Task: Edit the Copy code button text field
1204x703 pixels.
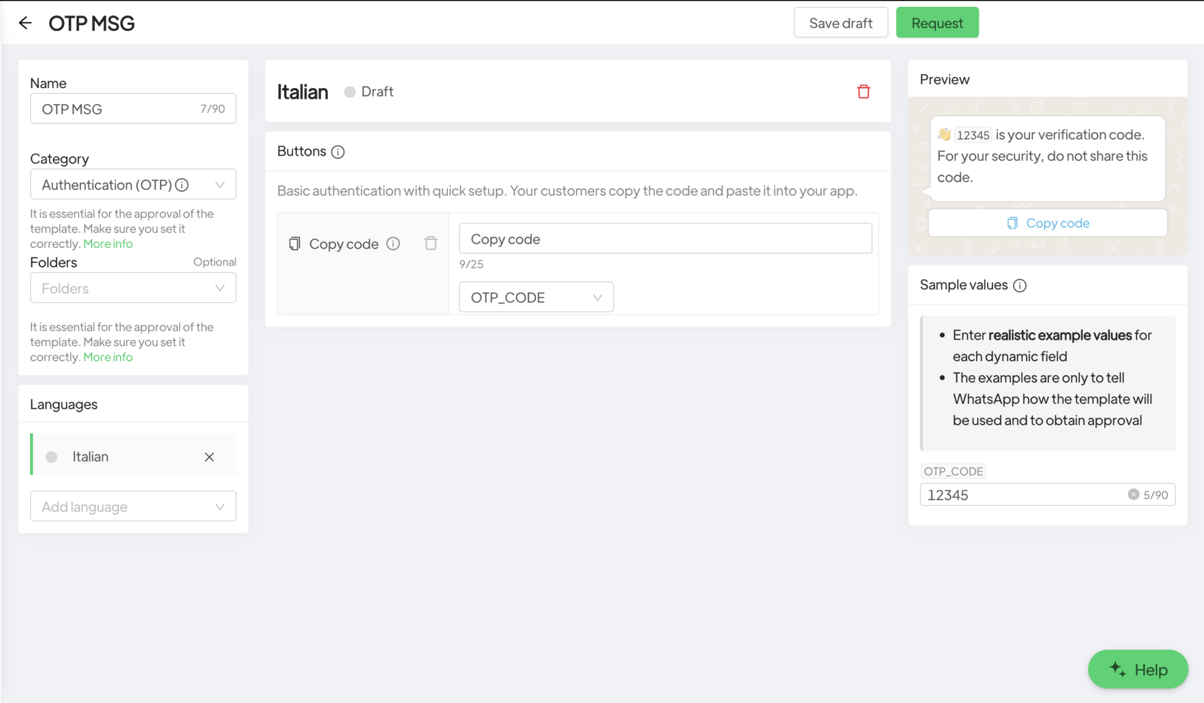Action: pyautogui.click(x=664, y=238)
